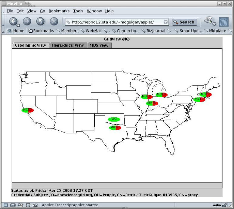Select the Geographic View tab
The image size is (234, 209).
tap(30, 45)
